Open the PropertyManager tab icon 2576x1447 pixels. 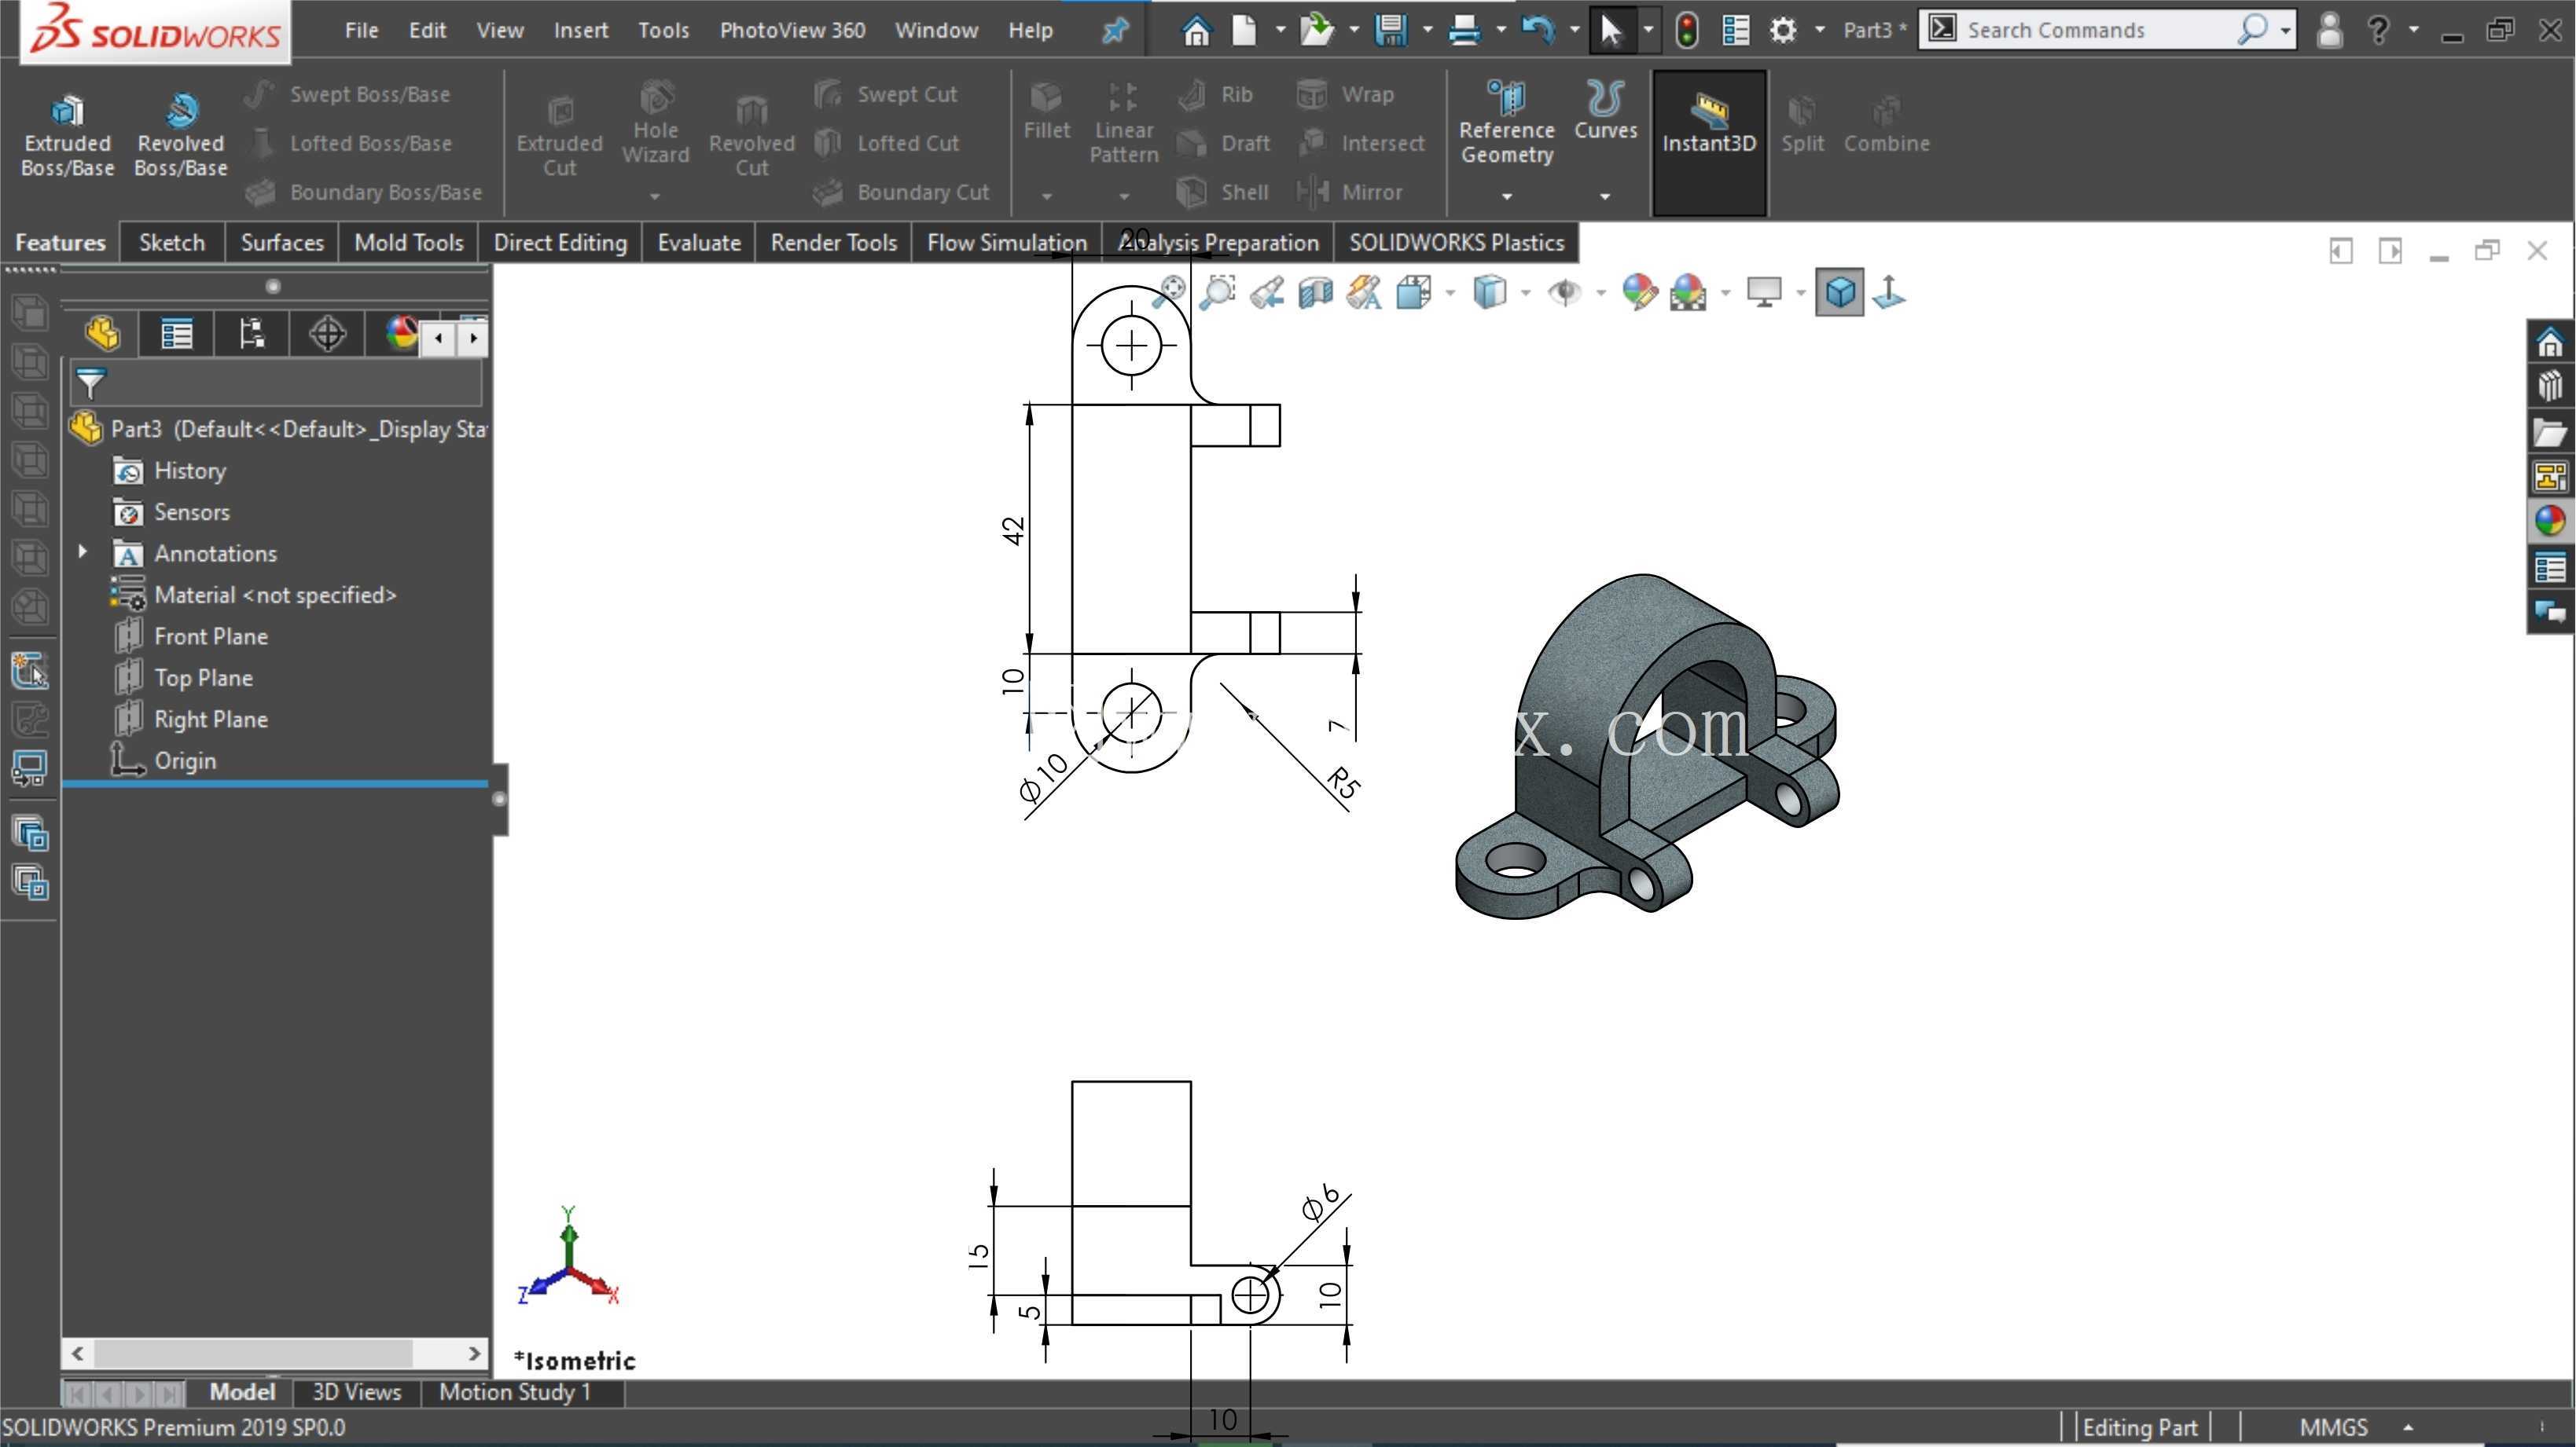pyautogui.click(x=177, y=334)
